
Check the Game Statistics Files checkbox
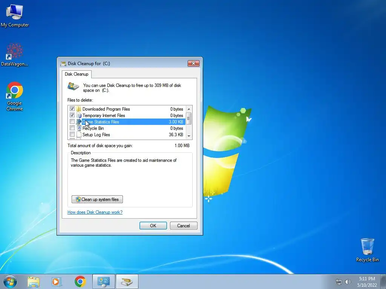72,122
